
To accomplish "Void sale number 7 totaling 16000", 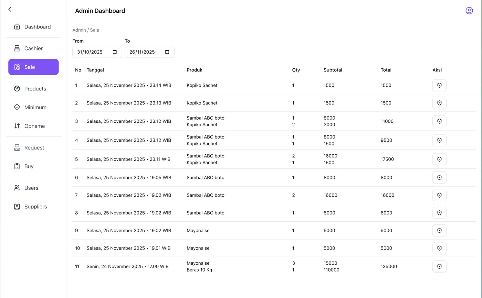I will [x=439, y=195].
